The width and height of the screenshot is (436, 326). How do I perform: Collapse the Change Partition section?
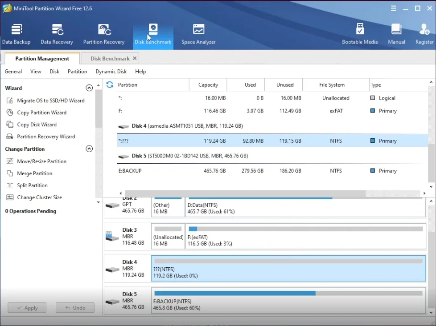(x=89, y=149)
